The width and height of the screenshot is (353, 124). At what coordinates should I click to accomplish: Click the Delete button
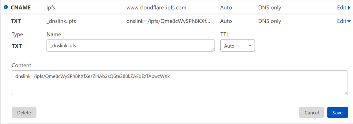(24, 113)
